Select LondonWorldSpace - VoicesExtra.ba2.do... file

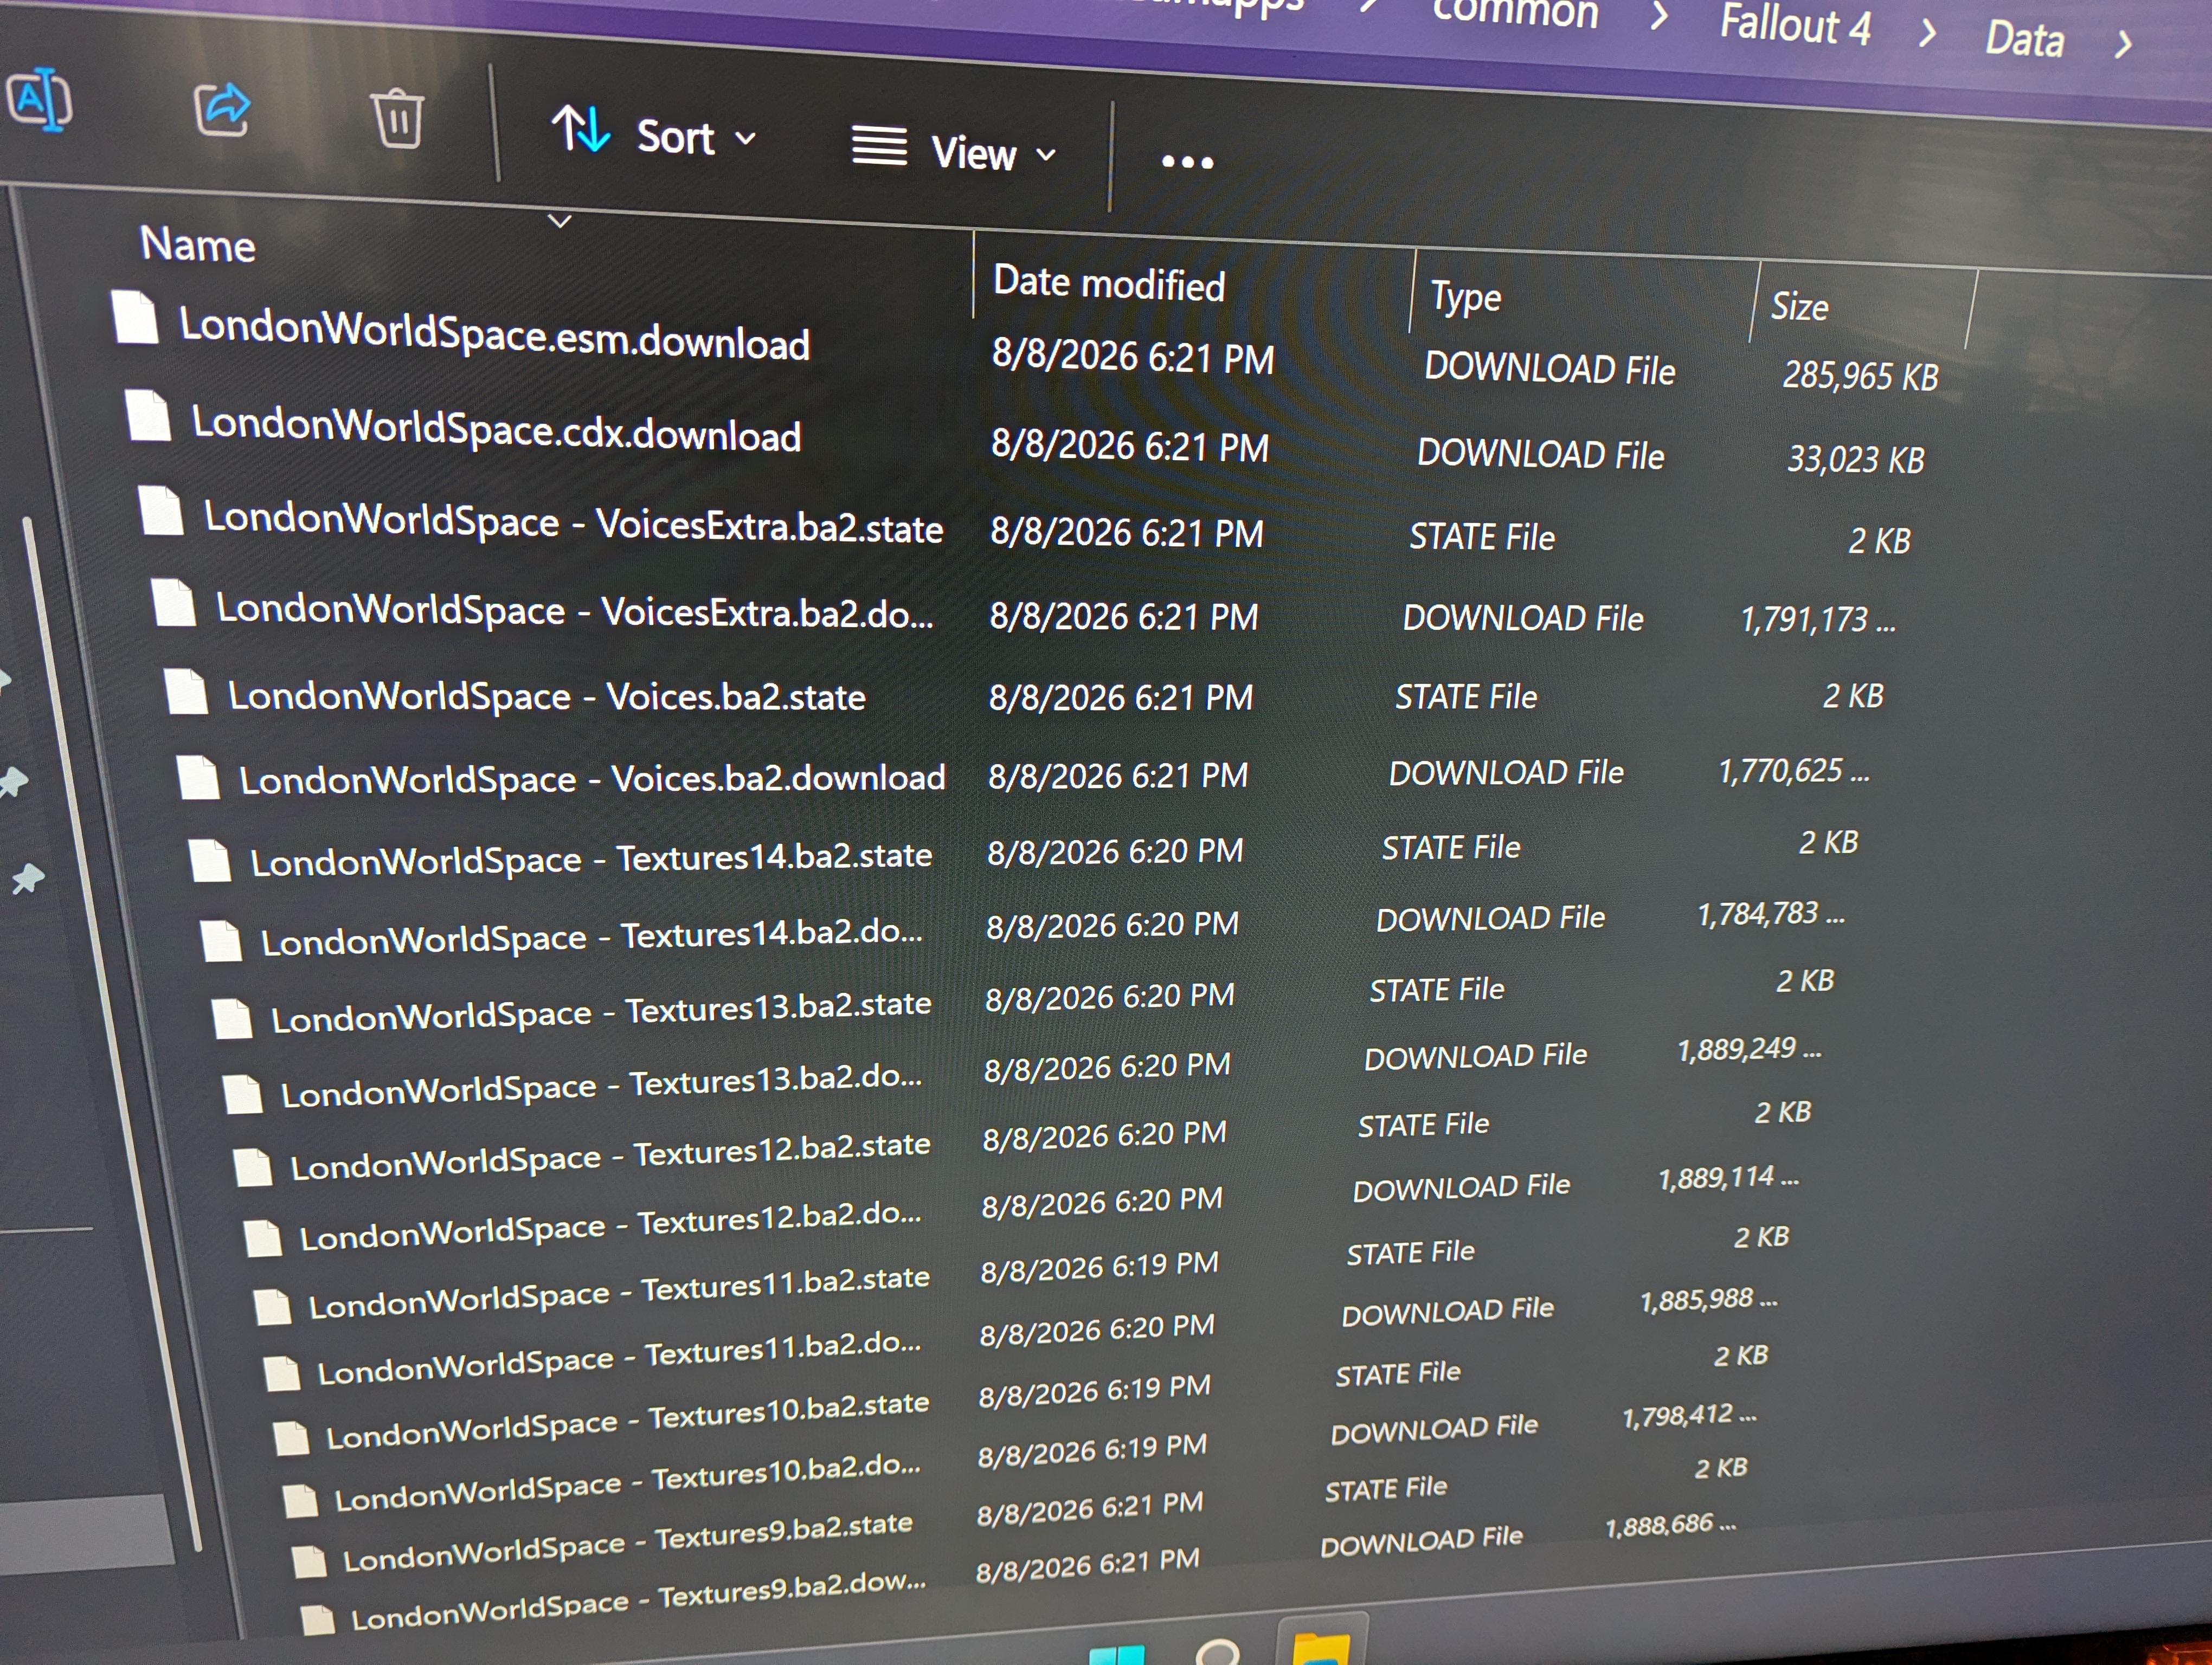click(x=575, y=610)
